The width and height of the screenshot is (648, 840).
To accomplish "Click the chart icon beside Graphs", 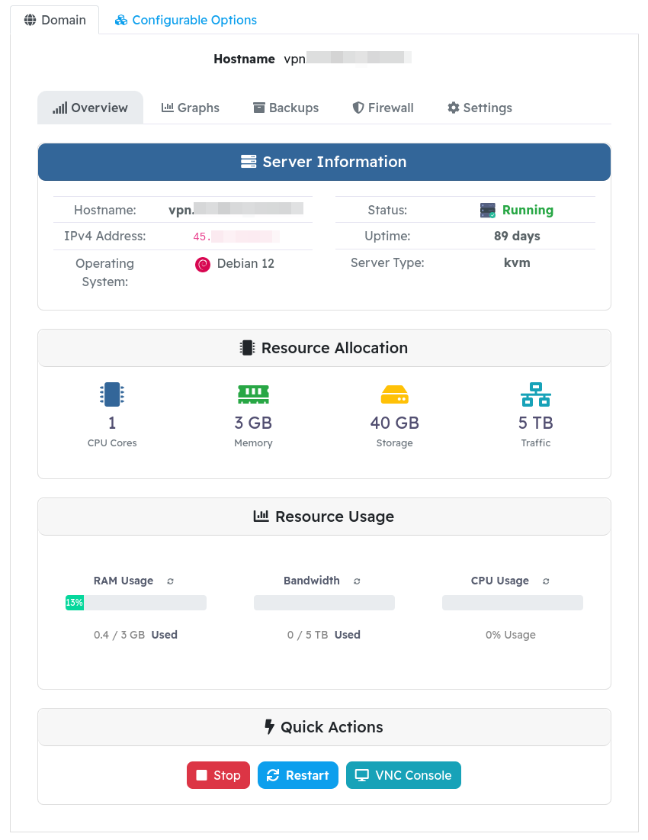I will click(168, 107).
